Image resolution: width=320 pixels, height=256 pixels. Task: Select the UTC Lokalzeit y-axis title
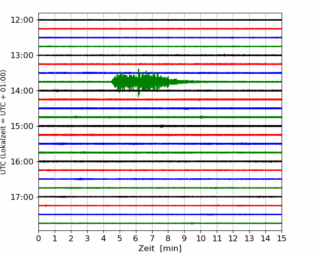3,122
